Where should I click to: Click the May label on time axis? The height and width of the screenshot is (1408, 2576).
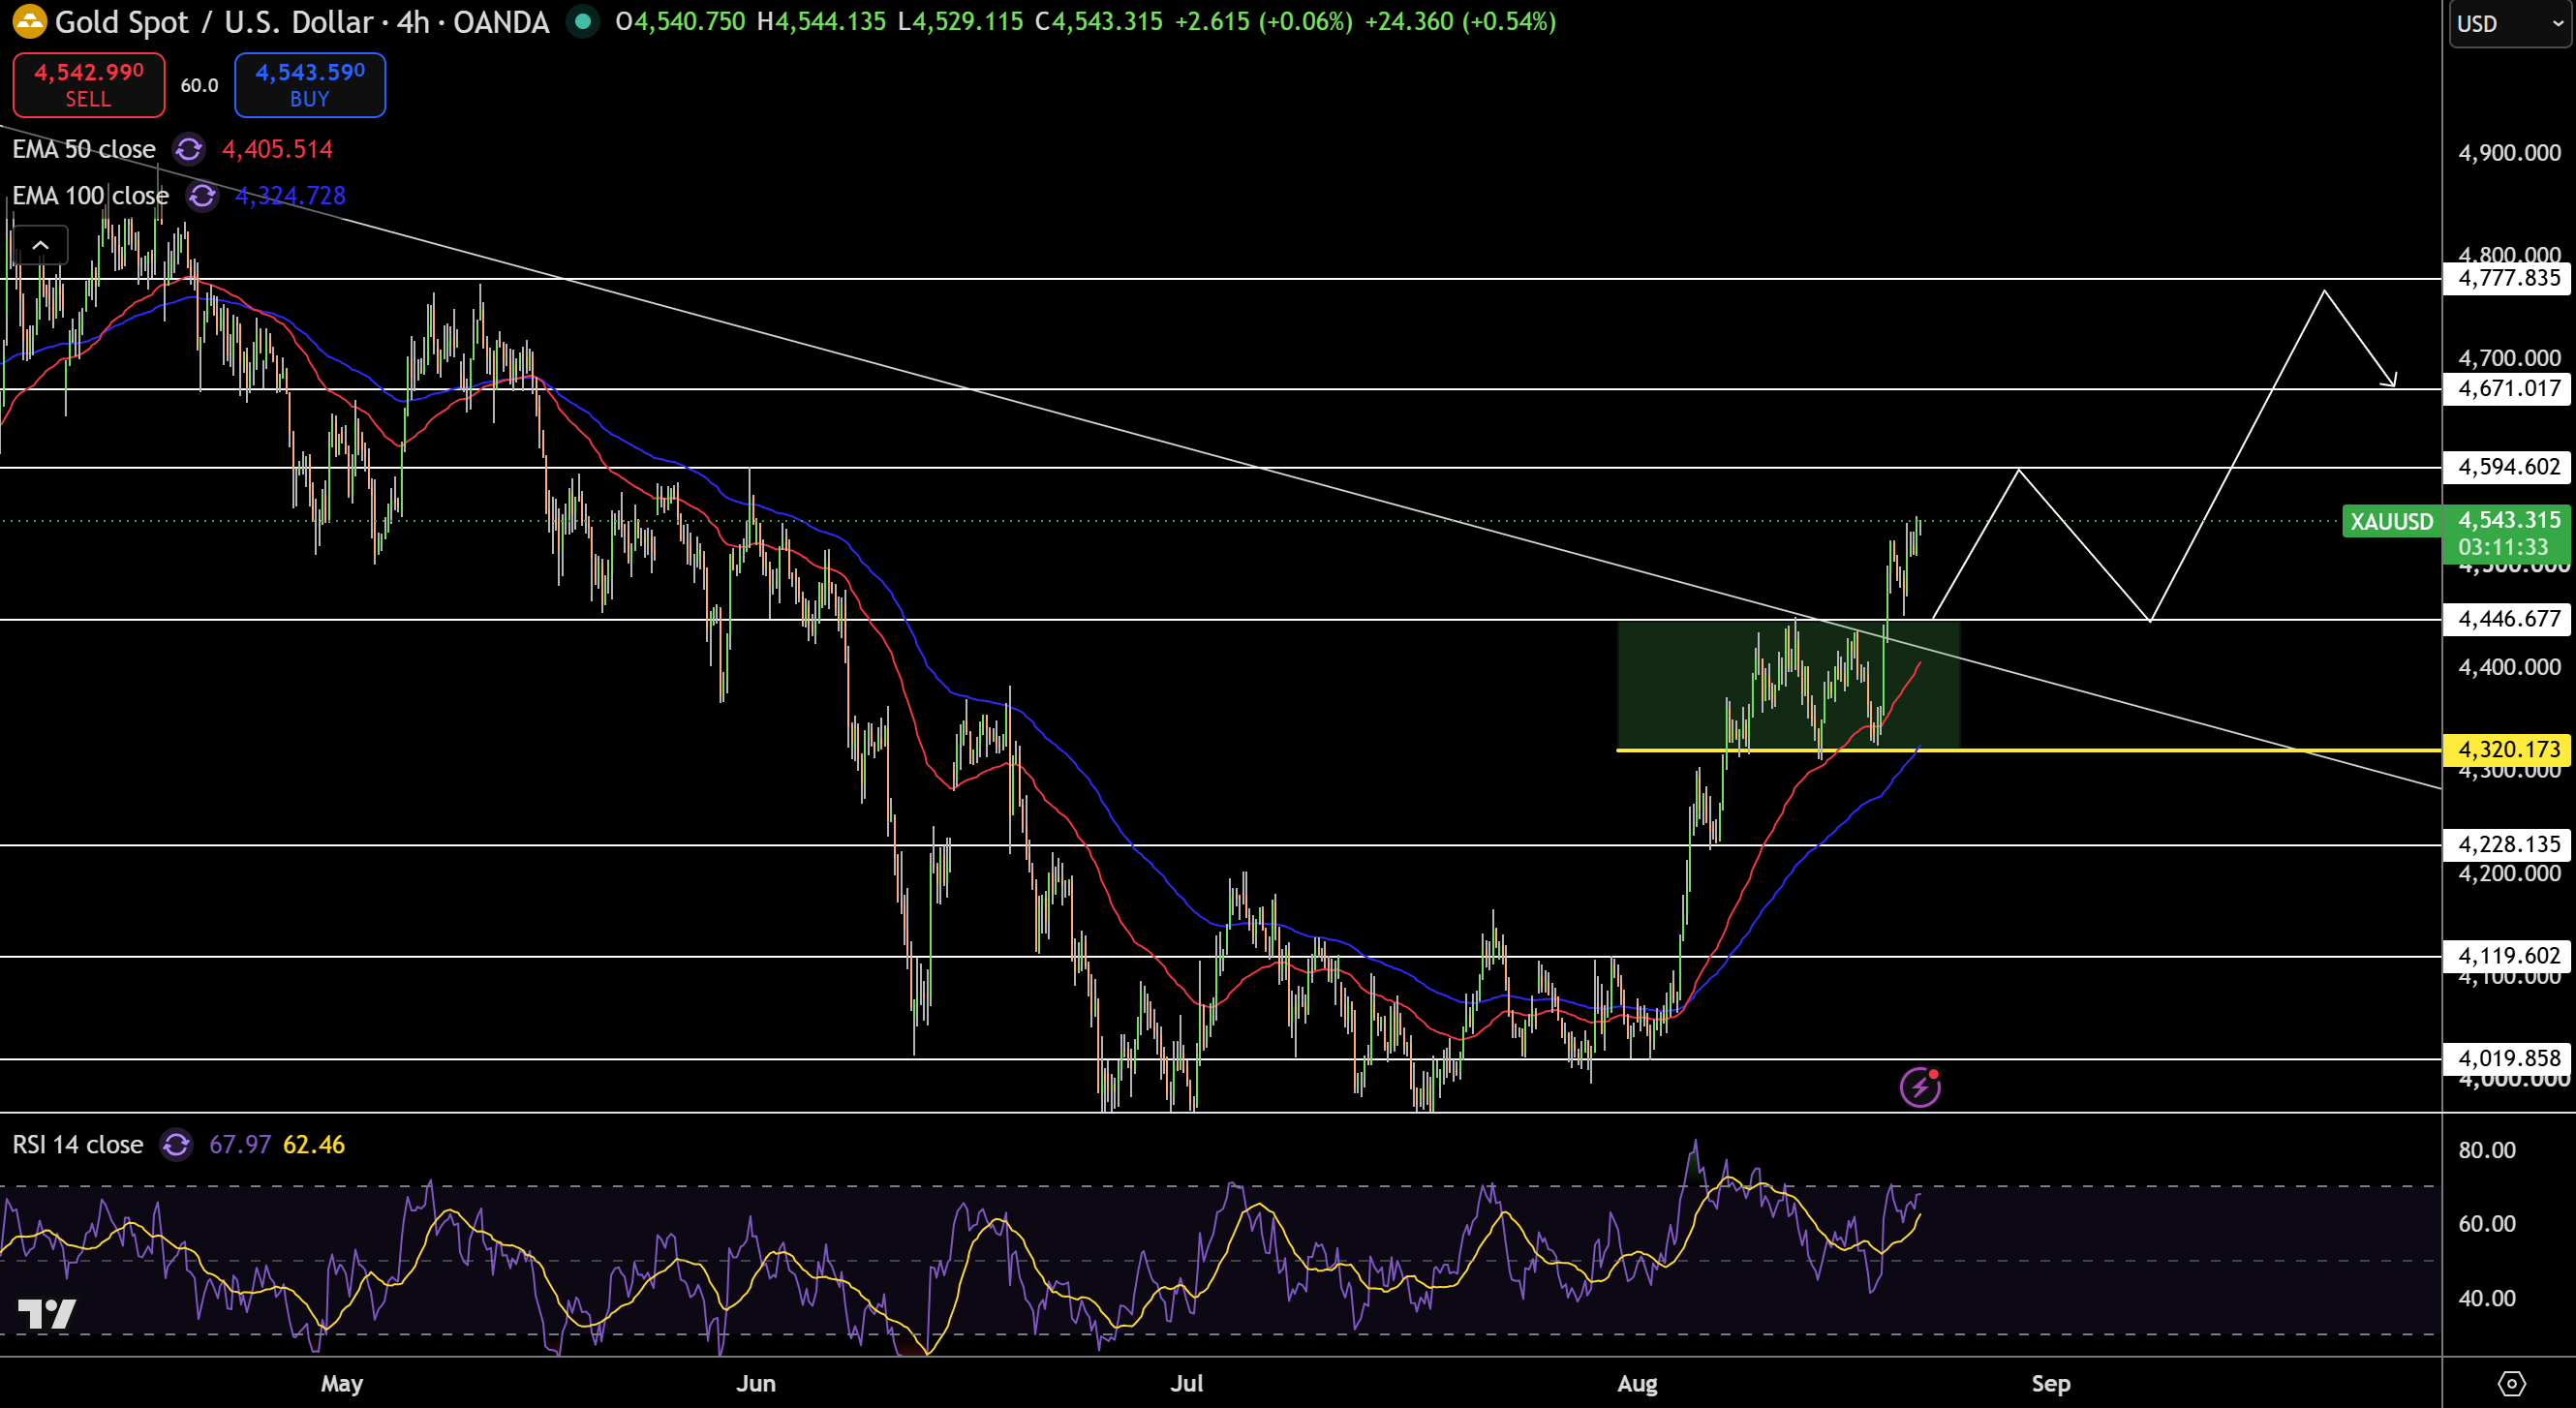click(342, 1383)
